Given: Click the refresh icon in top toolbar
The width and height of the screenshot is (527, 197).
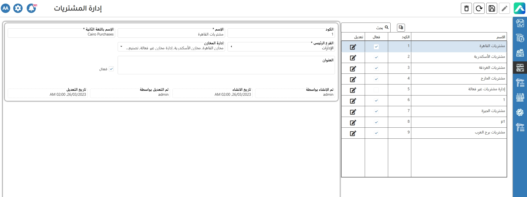Looking at the screenshot, I should pyautogui.click(x=479, y=9).
